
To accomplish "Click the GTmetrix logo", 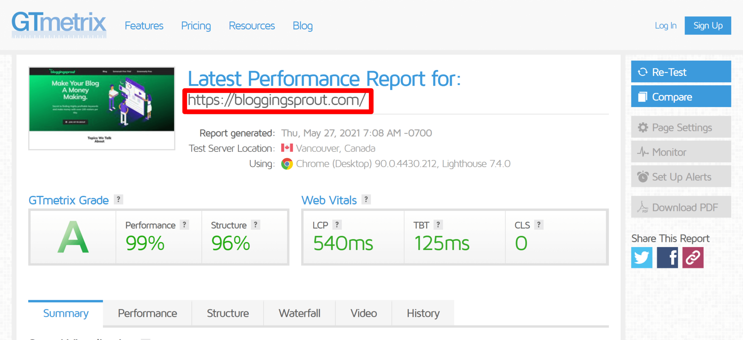I will [59, 25].
